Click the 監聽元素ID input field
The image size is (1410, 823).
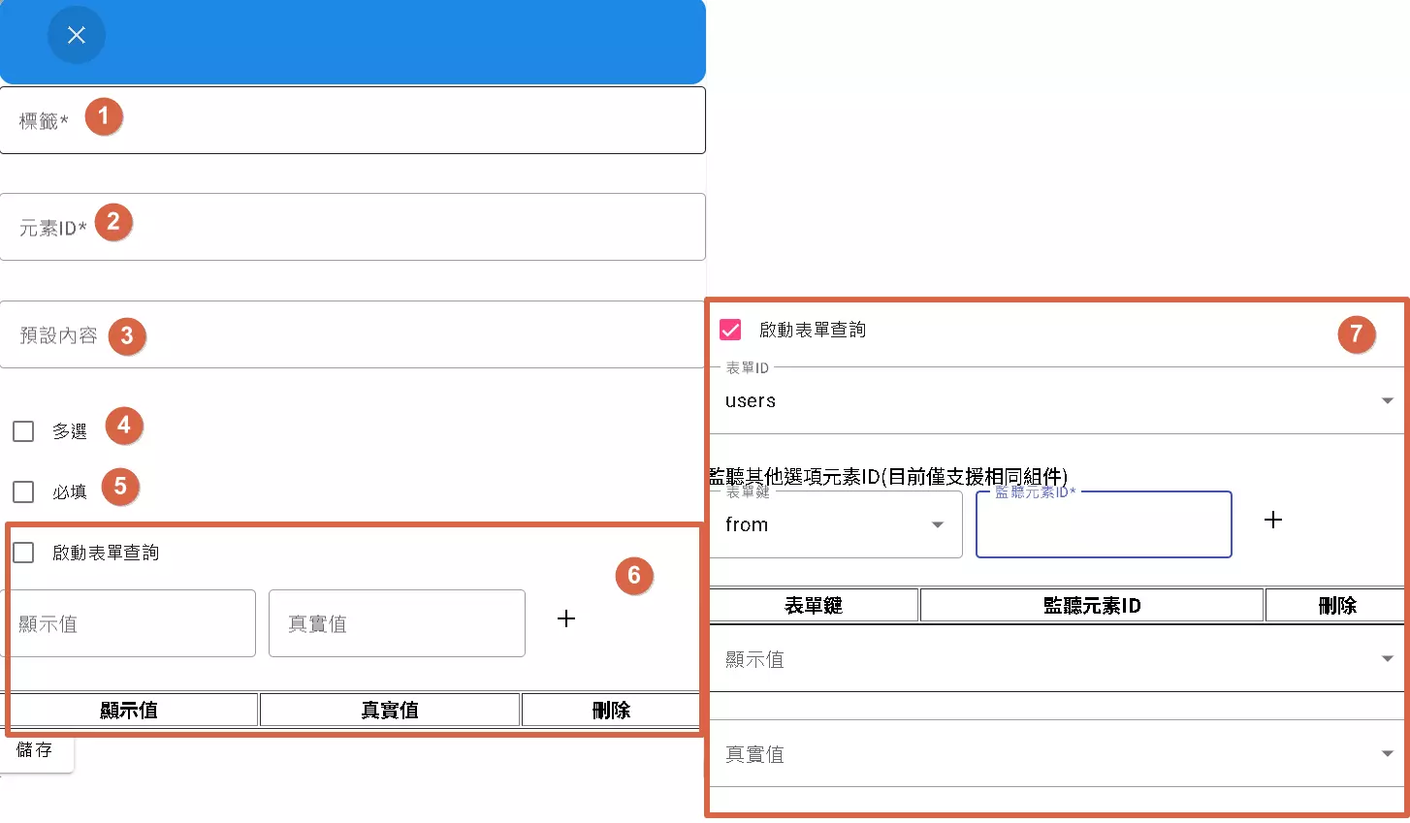1103,524
